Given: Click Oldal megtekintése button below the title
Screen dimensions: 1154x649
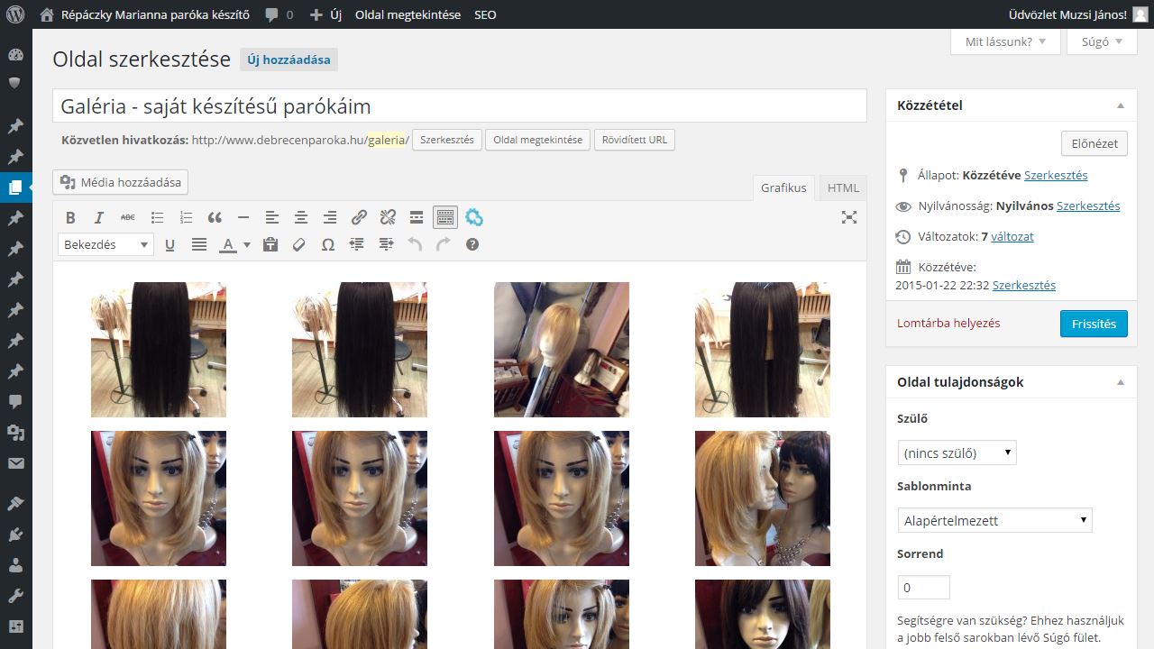Looking at the screenshot, I should pos(537,140).
